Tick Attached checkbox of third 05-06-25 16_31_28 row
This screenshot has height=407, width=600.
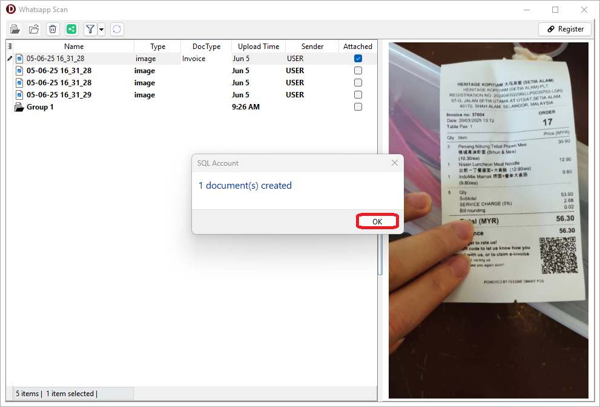tap(358, 82)
